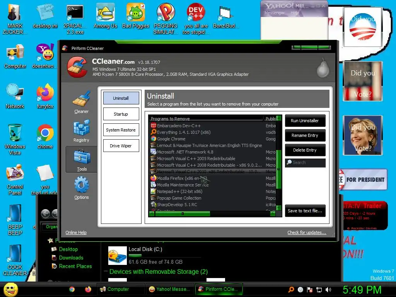Select Notepad++ (32-bit x86) entry
Screen dimensions: 396x297
(x=213, y=191)
